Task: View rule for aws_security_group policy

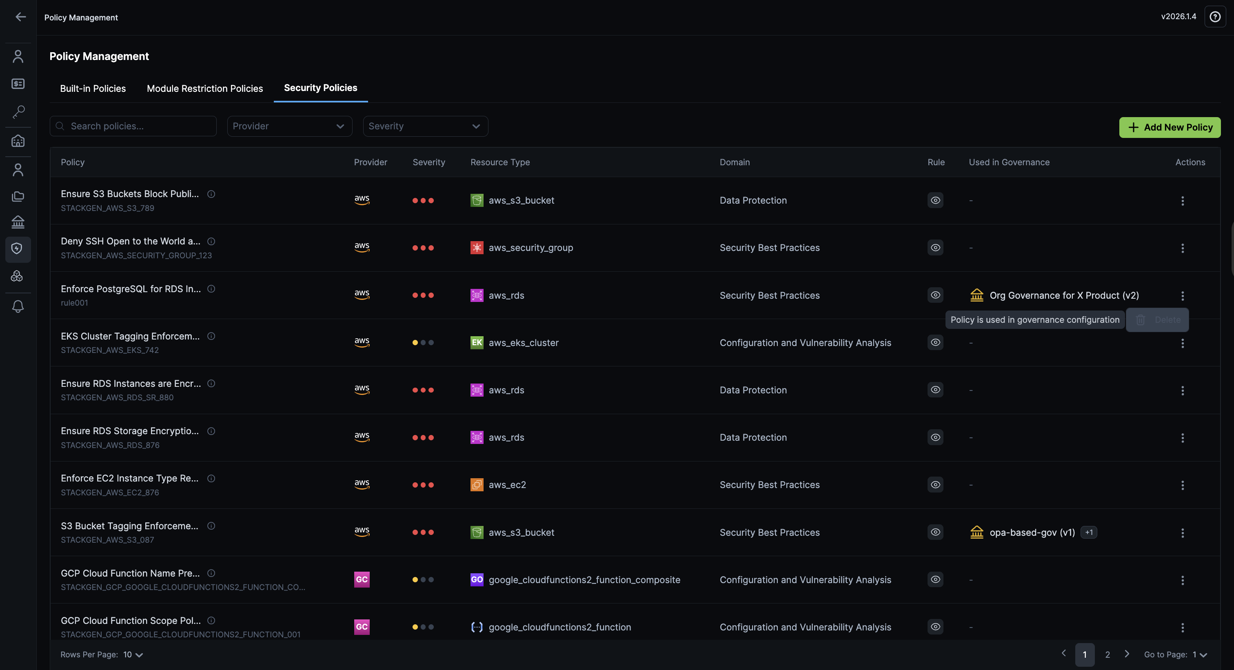Action: point(935,248)
